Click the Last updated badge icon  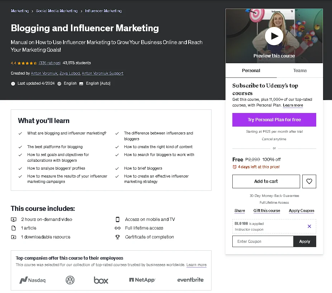(13, 84)
